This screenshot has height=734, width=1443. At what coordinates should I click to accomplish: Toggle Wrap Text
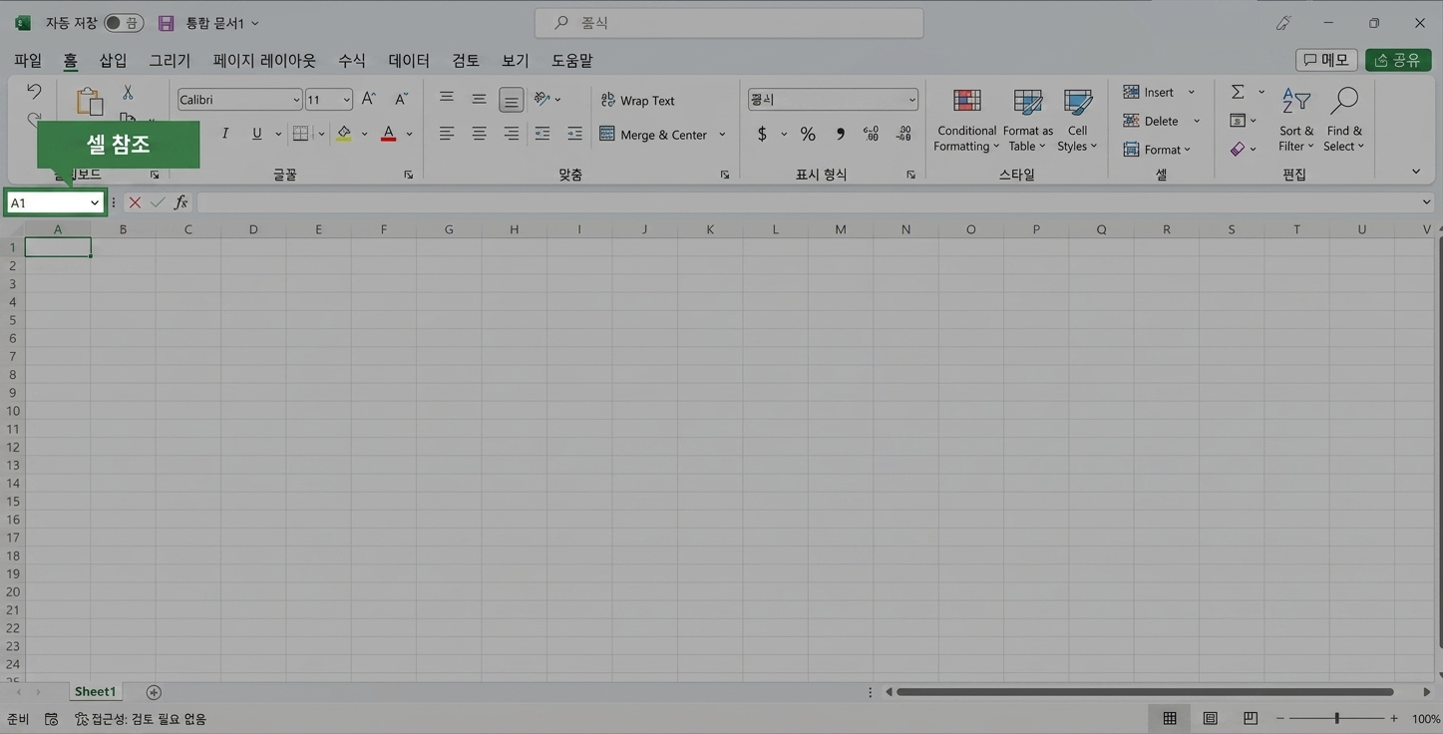637,100
